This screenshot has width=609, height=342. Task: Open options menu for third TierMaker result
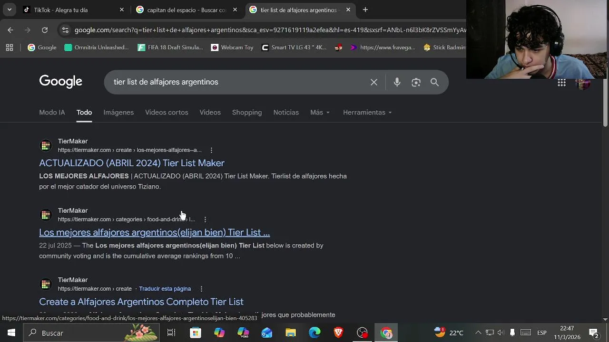[x=201, y=289]
